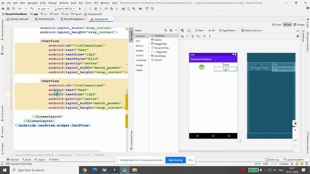
Task: Click the Guidelines vertical arrows icon
Action: tap(210, 36)
